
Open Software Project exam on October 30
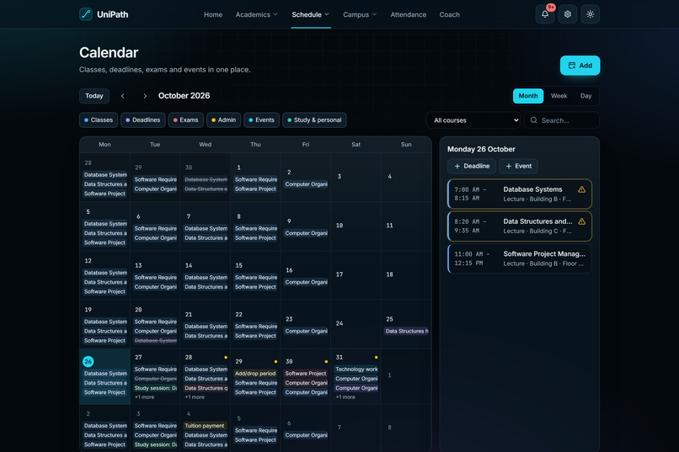(x=306, y=373)
